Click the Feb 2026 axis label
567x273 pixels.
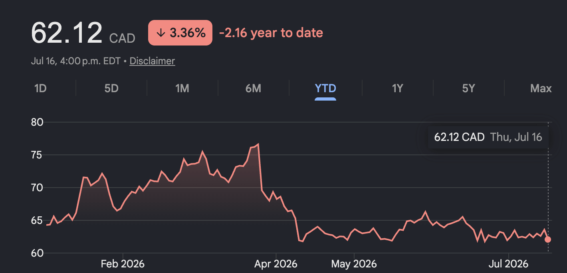pyautogui.click(x=123, y=264)
